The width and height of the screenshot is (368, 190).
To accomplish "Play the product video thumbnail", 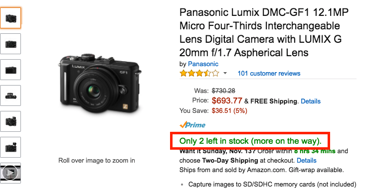I will click(x=10, y=173).
